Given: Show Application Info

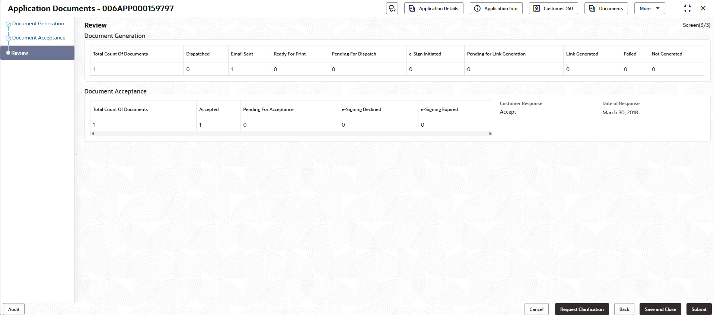Looking at the screenshot, I should (x=496, y=8).
